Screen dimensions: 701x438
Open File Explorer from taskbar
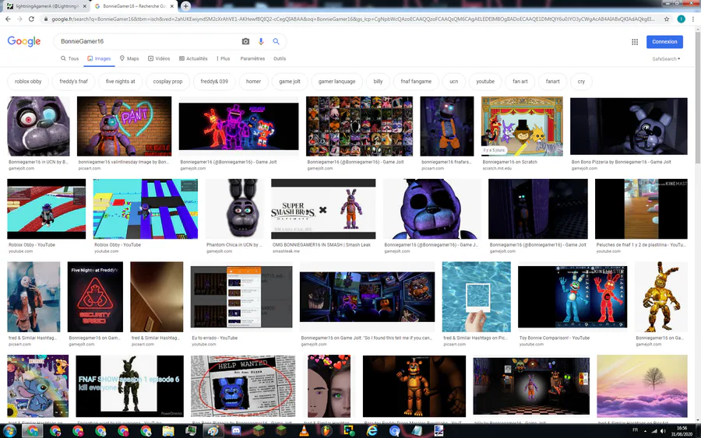168,431
